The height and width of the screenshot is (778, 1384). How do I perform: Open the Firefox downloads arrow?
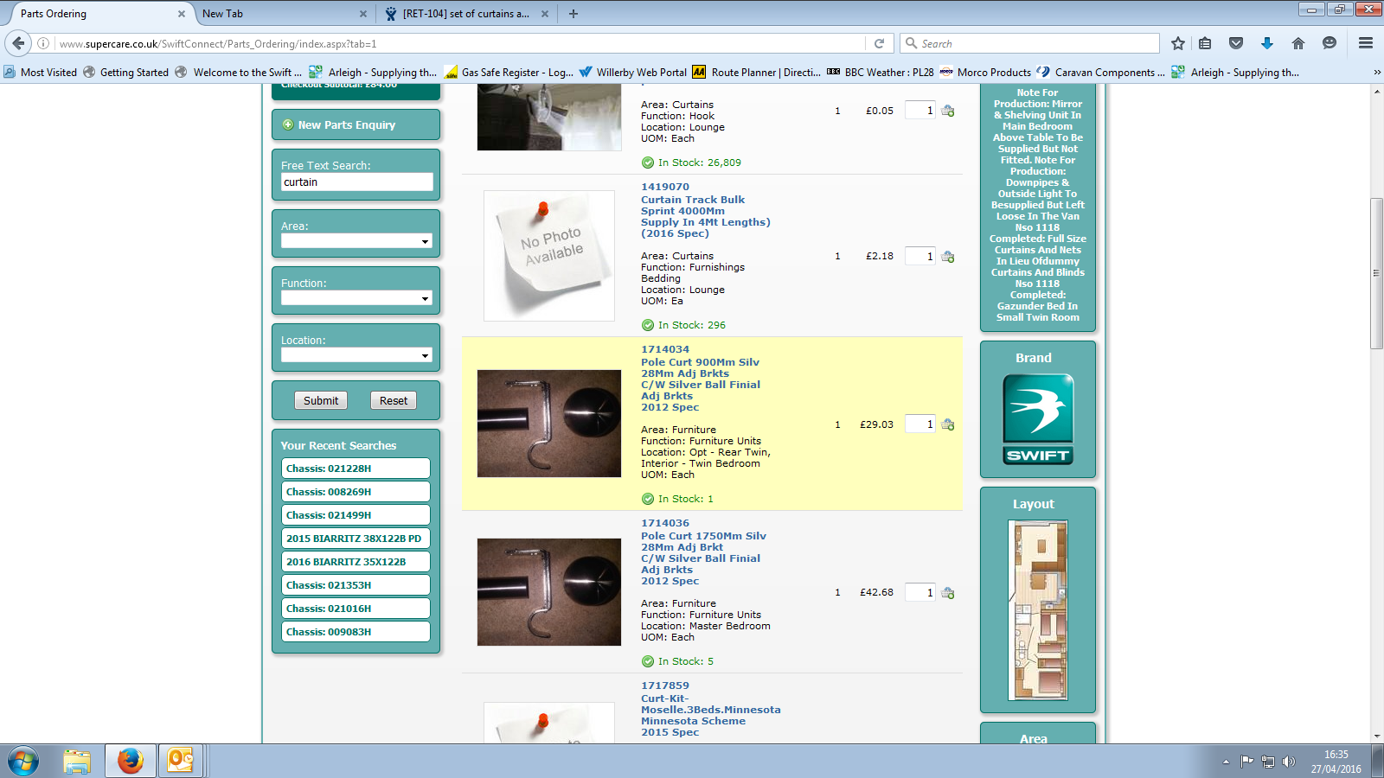1267,43
